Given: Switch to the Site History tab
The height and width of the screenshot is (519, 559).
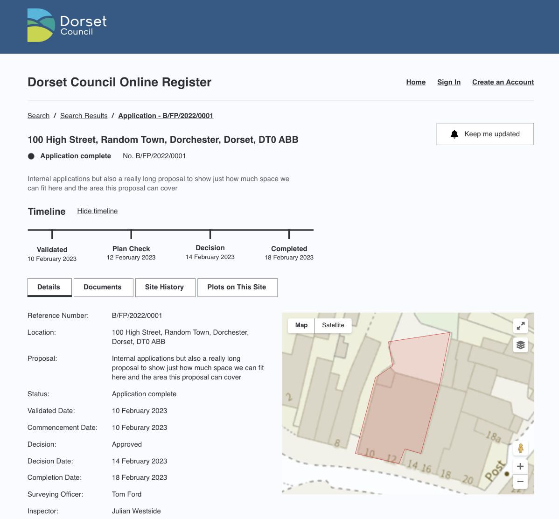Looking at the screenshot, I should click(x=165, y=287).
